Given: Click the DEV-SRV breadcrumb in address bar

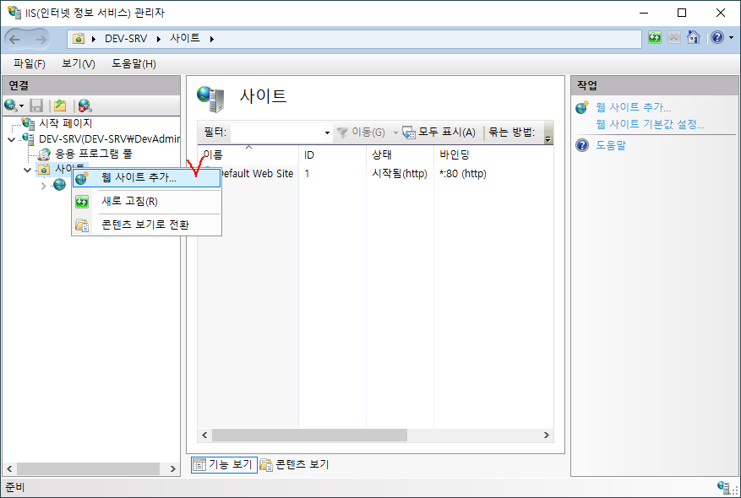Looking at the screenshot, I should coord(126,39).
